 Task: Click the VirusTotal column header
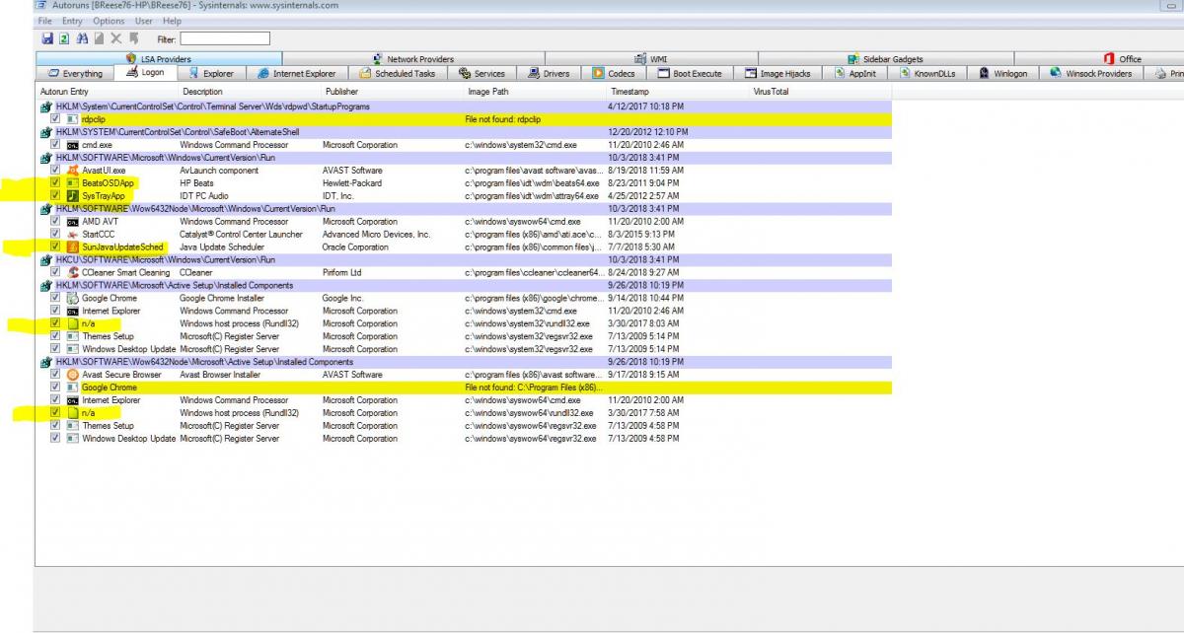[821, 92]
